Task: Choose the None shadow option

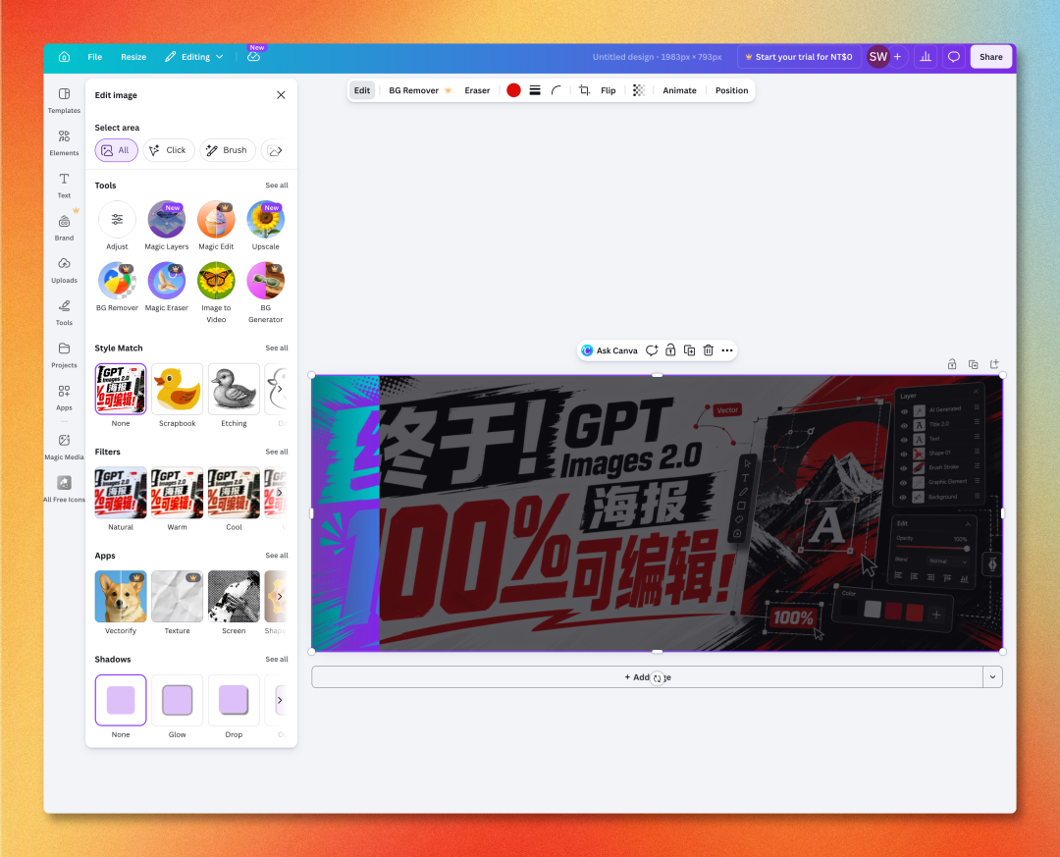Action: click(121, 700)
